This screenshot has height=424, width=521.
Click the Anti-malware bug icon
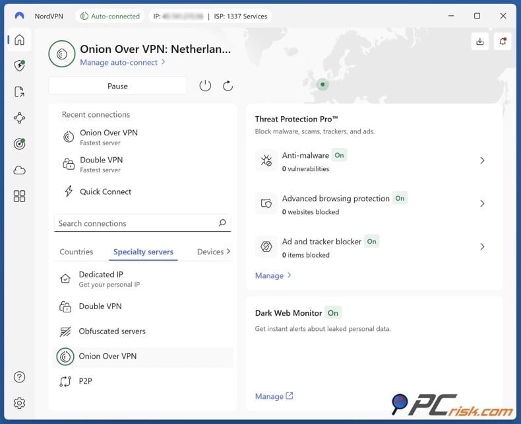click(x=266, y=160)
